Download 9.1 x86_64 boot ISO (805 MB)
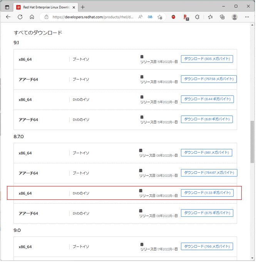Screen dimensions: 256x262 207,59
